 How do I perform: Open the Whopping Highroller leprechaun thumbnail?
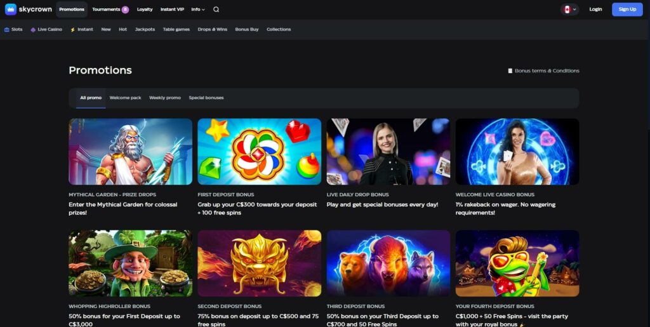pos(131,263)
